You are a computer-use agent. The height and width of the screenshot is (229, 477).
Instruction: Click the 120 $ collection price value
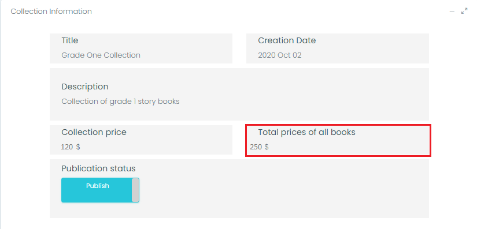click(71, 147)
